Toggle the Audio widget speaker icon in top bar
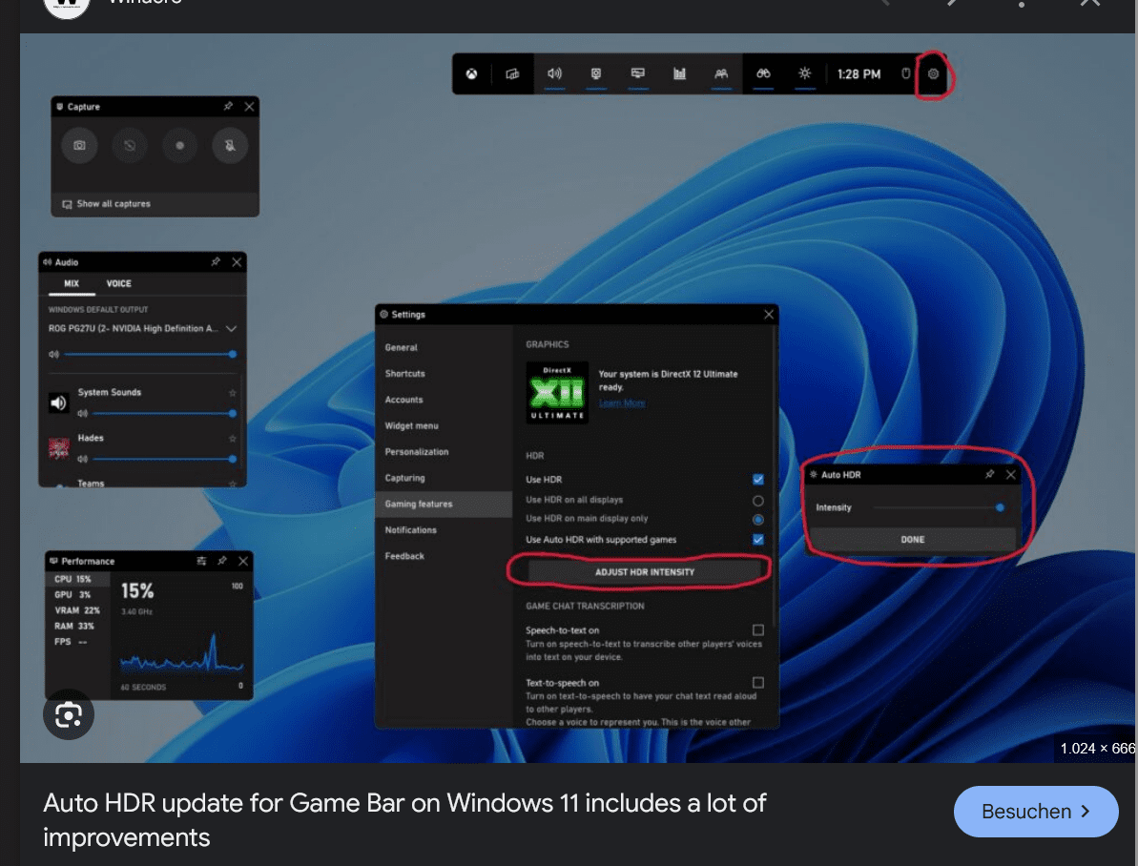 [554, 74]
